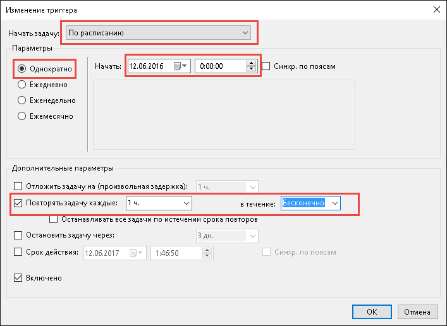Screen dimensions: 447x326
Task: Expand the в течение duration dropdown
Action: pyautogui.click(x=310, y=203)
